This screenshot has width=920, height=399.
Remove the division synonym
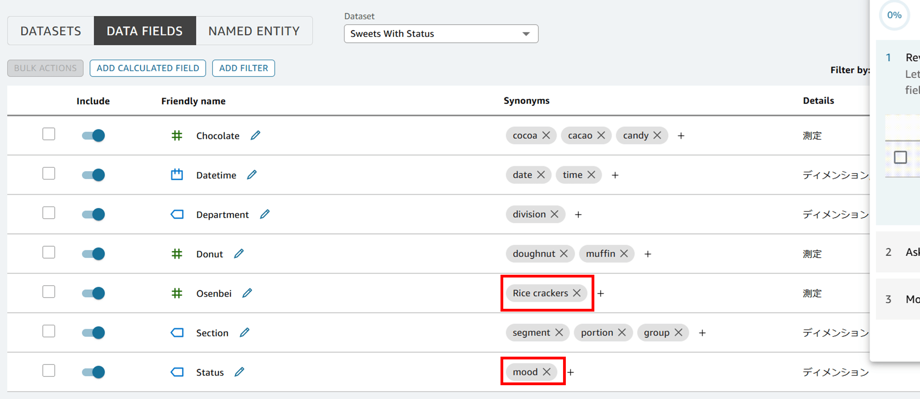[x=555, y=214]
